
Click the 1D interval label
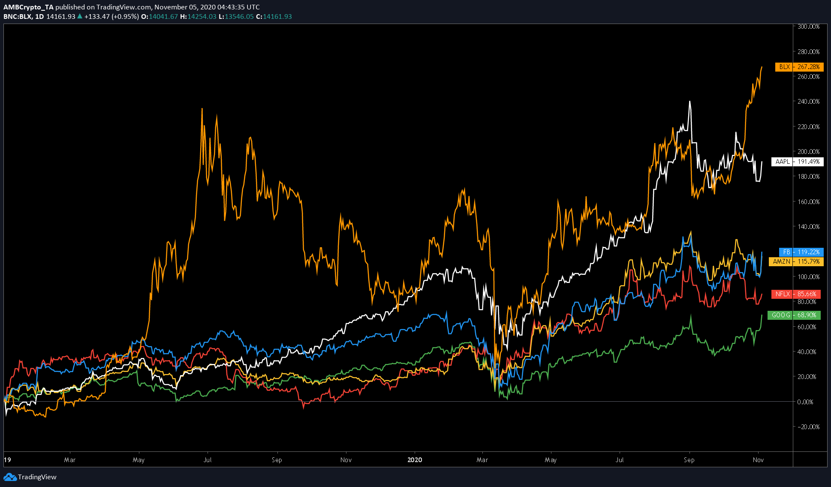point(39,17)
